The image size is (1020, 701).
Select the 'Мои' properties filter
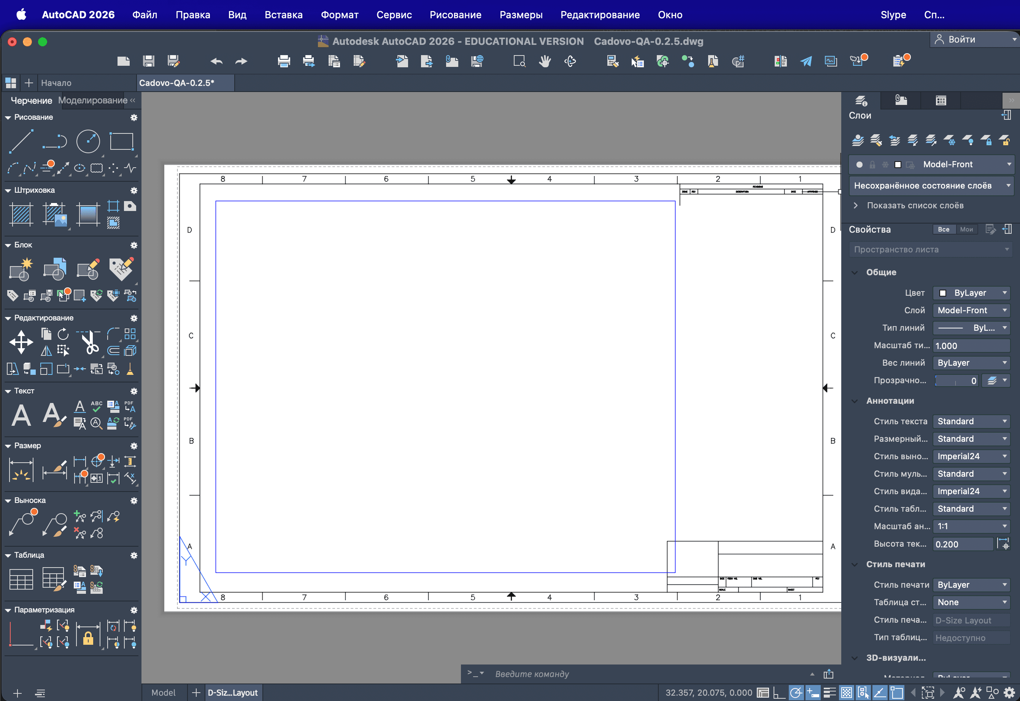(966, 229)
